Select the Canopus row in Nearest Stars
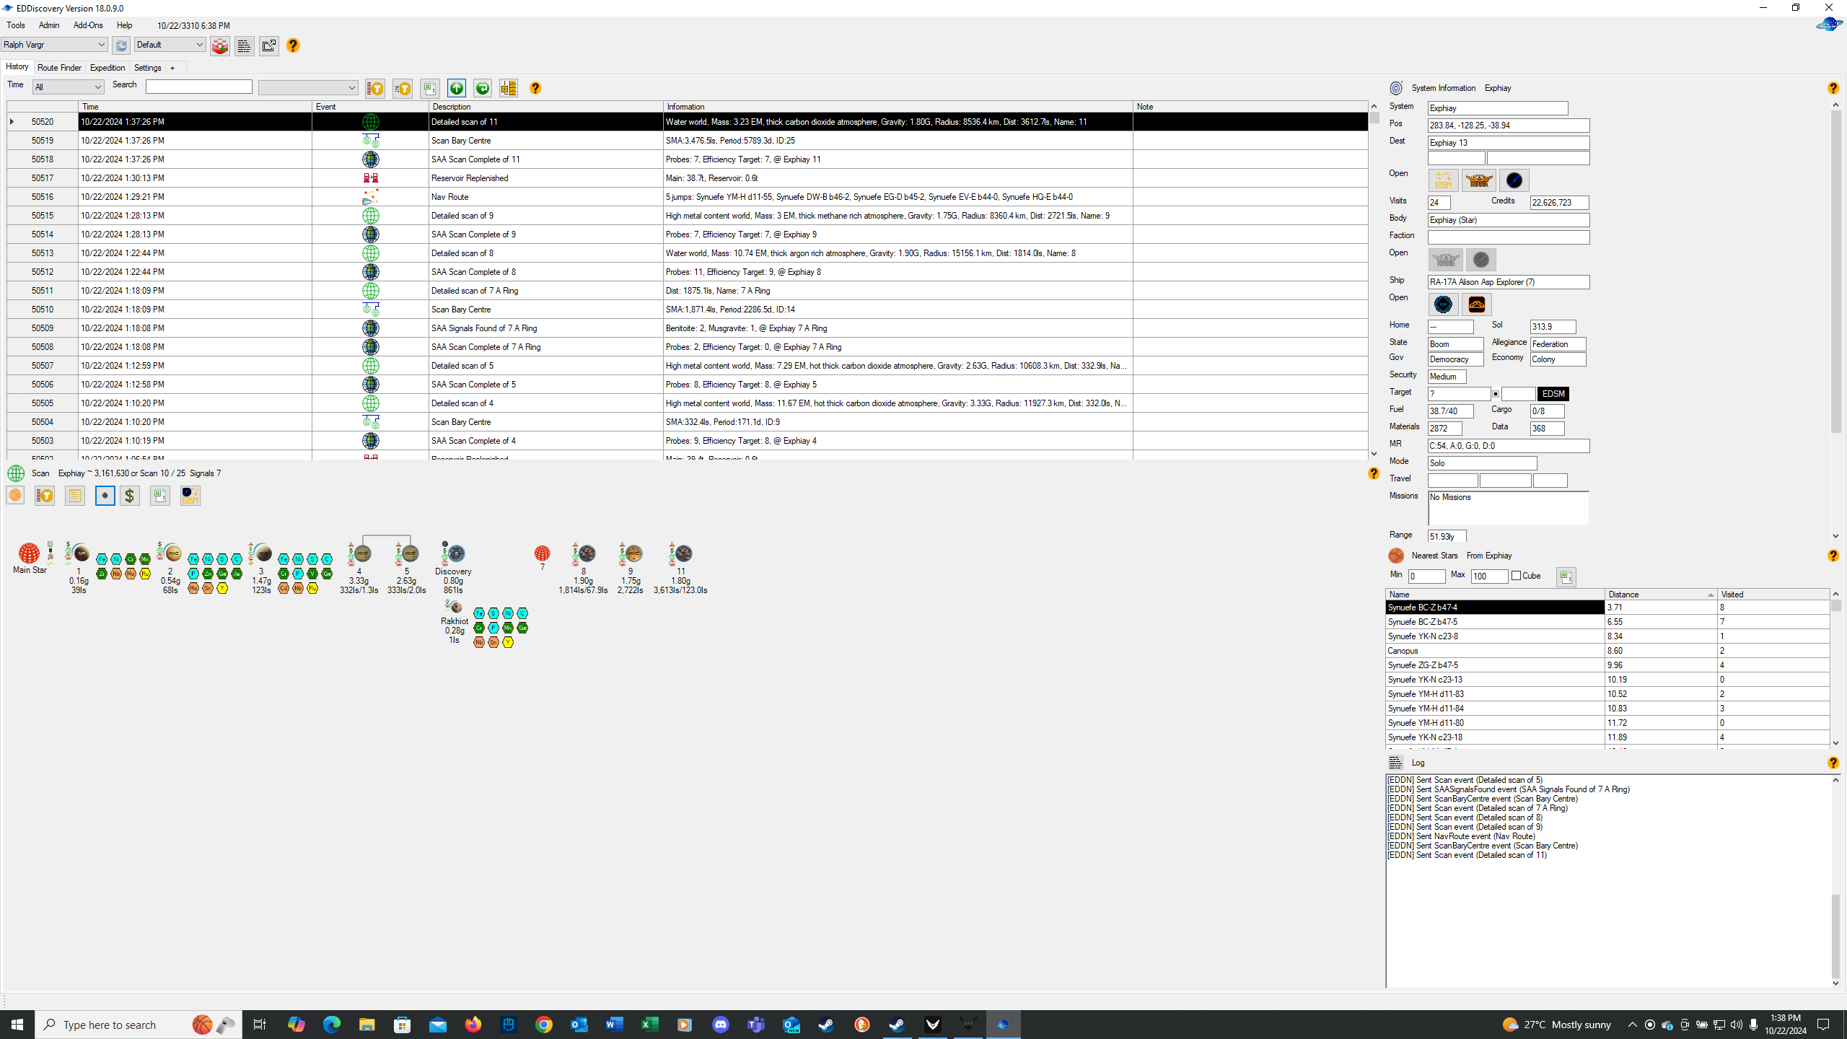The width and height of the screenshot is (1847, 1039). pos(1607,651)
